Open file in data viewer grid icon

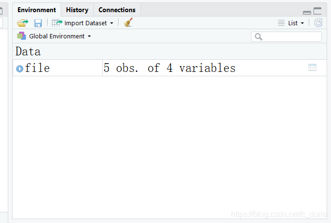313,68
